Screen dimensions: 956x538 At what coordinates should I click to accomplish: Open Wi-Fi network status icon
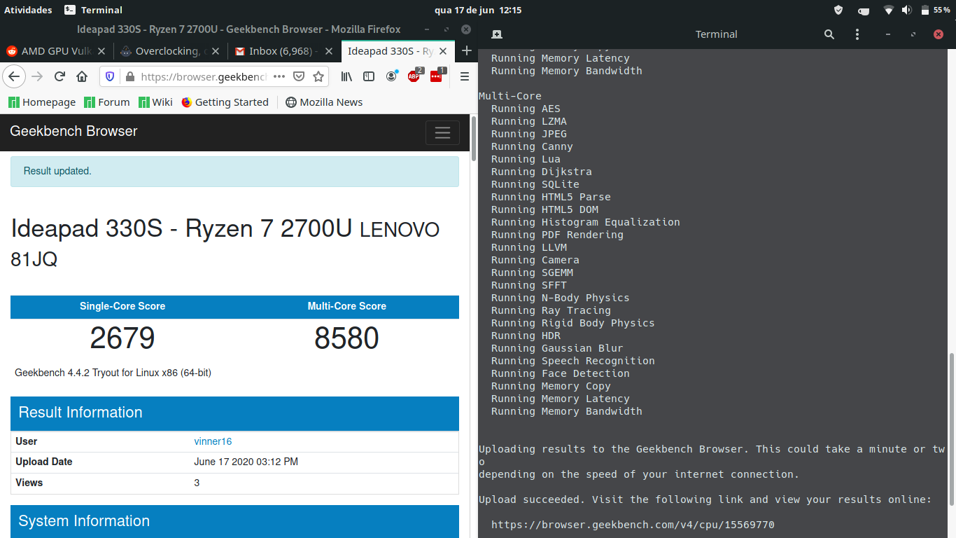click(x=889, y=10)
